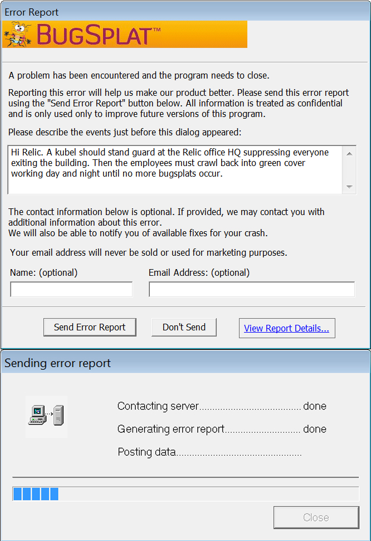Click the Name optional label
371x541 pixels.
click(44, 272)
